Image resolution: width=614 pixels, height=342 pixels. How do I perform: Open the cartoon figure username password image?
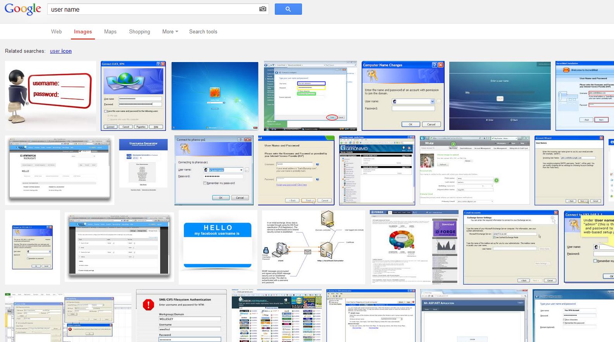click(50, 96)
